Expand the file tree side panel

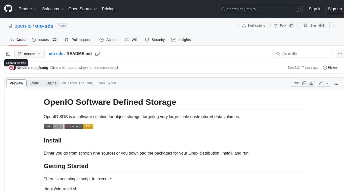tap(8, 54)
